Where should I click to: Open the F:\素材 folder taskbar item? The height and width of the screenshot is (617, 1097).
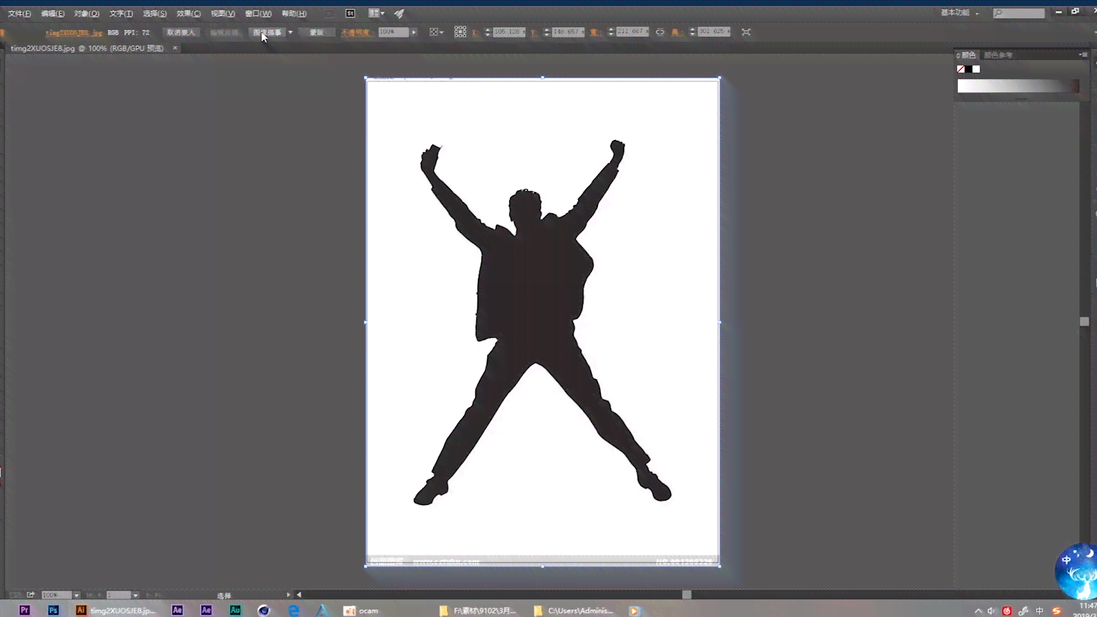pos(478,610)
